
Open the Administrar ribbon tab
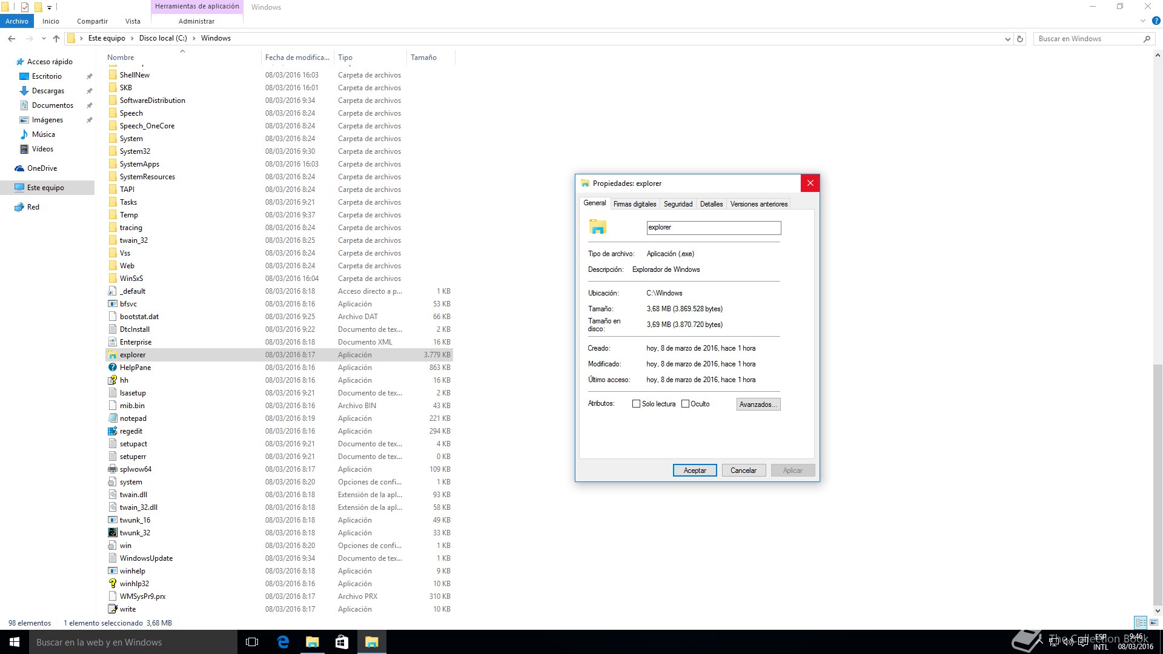196,21
